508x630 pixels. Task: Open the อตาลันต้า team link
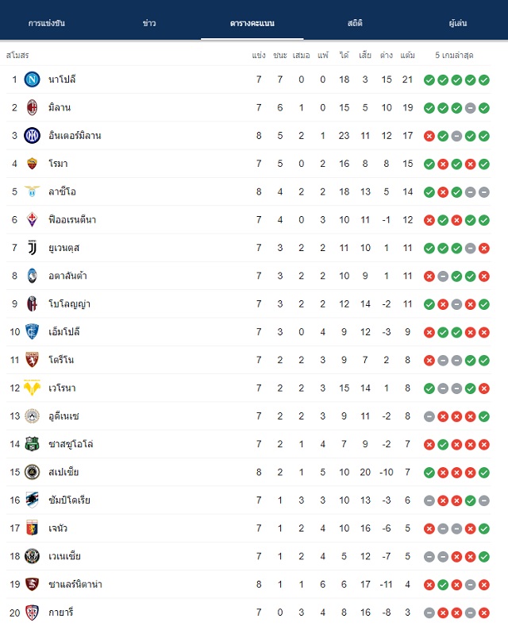67,276
